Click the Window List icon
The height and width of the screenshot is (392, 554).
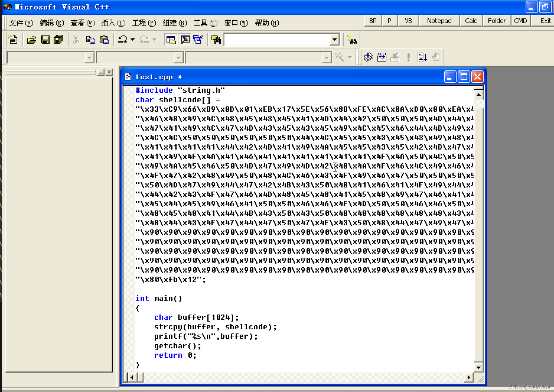pyautogui.click(x=198, y=40)
